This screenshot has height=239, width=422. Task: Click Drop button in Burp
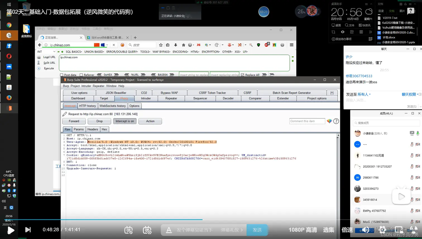(x=99, y=121)
